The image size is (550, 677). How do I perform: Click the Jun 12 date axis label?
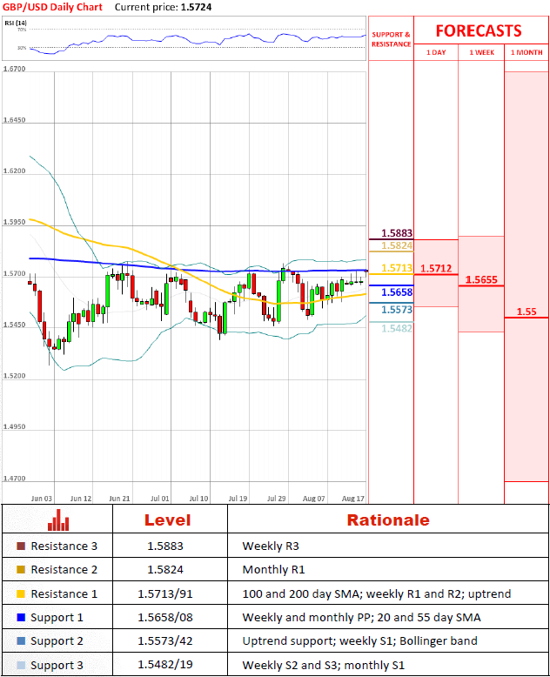81,499
